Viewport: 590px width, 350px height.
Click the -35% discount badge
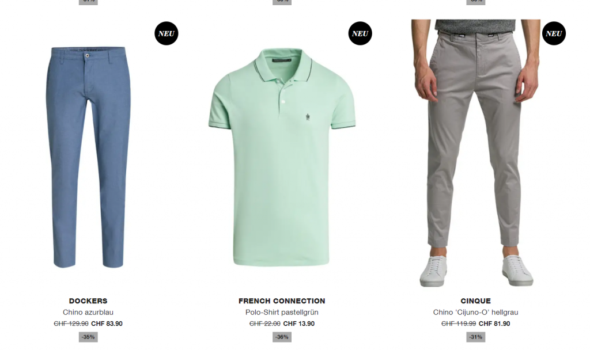[x=88, y=337]
